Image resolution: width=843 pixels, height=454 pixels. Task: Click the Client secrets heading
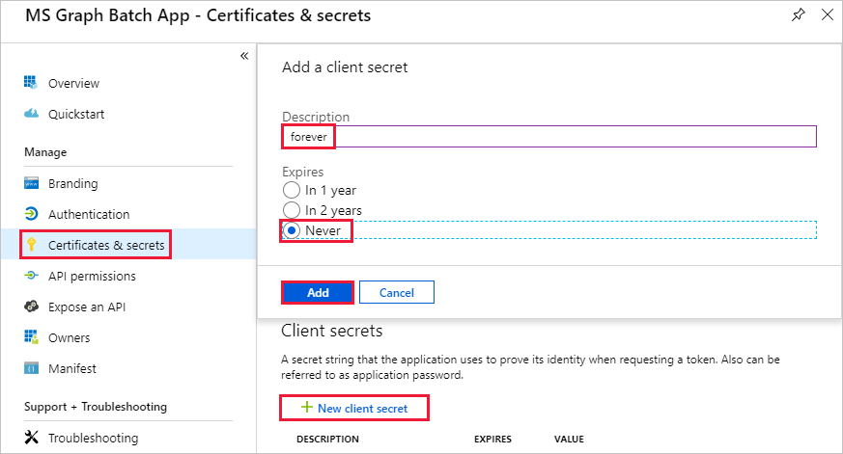click(x=332, y=331)
